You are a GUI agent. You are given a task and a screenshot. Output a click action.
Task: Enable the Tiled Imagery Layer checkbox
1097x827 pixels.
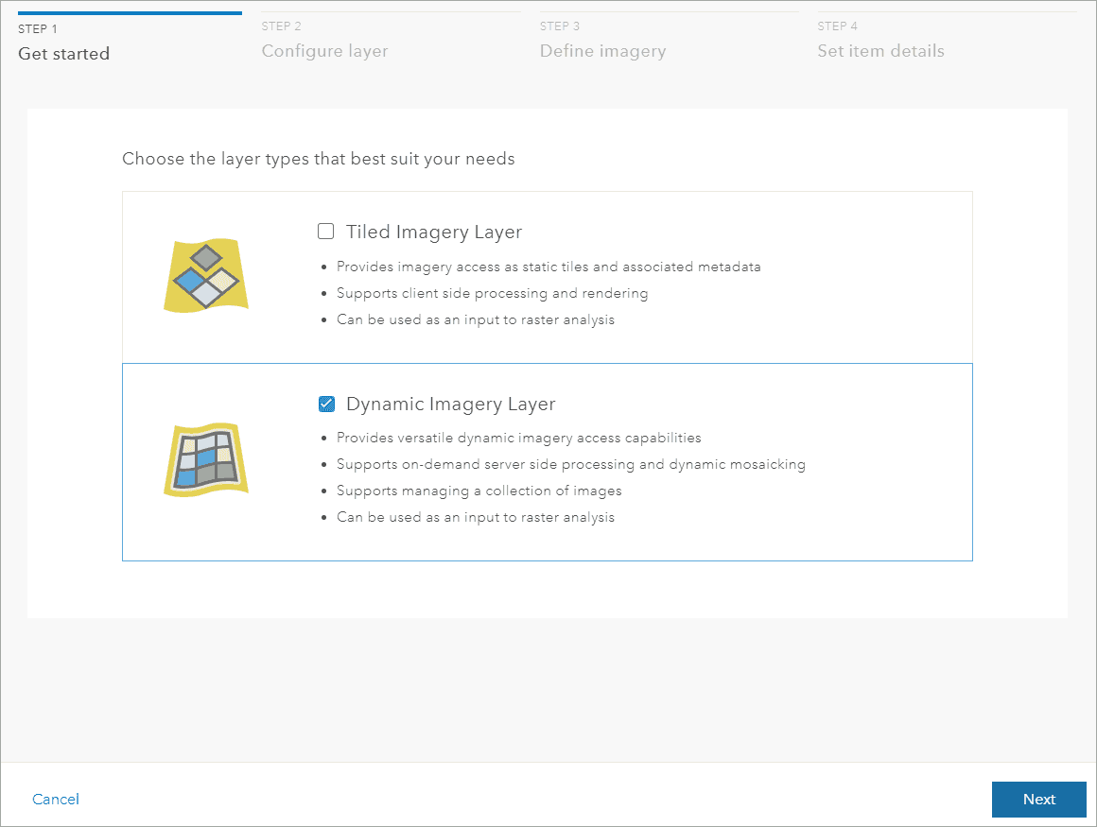(325, 231)
